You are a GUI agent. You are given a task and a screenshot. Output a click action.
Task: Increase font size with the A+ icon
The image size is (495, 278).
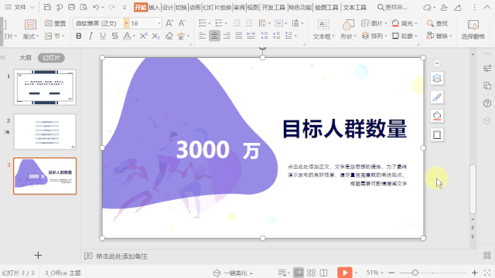(169, 23)
